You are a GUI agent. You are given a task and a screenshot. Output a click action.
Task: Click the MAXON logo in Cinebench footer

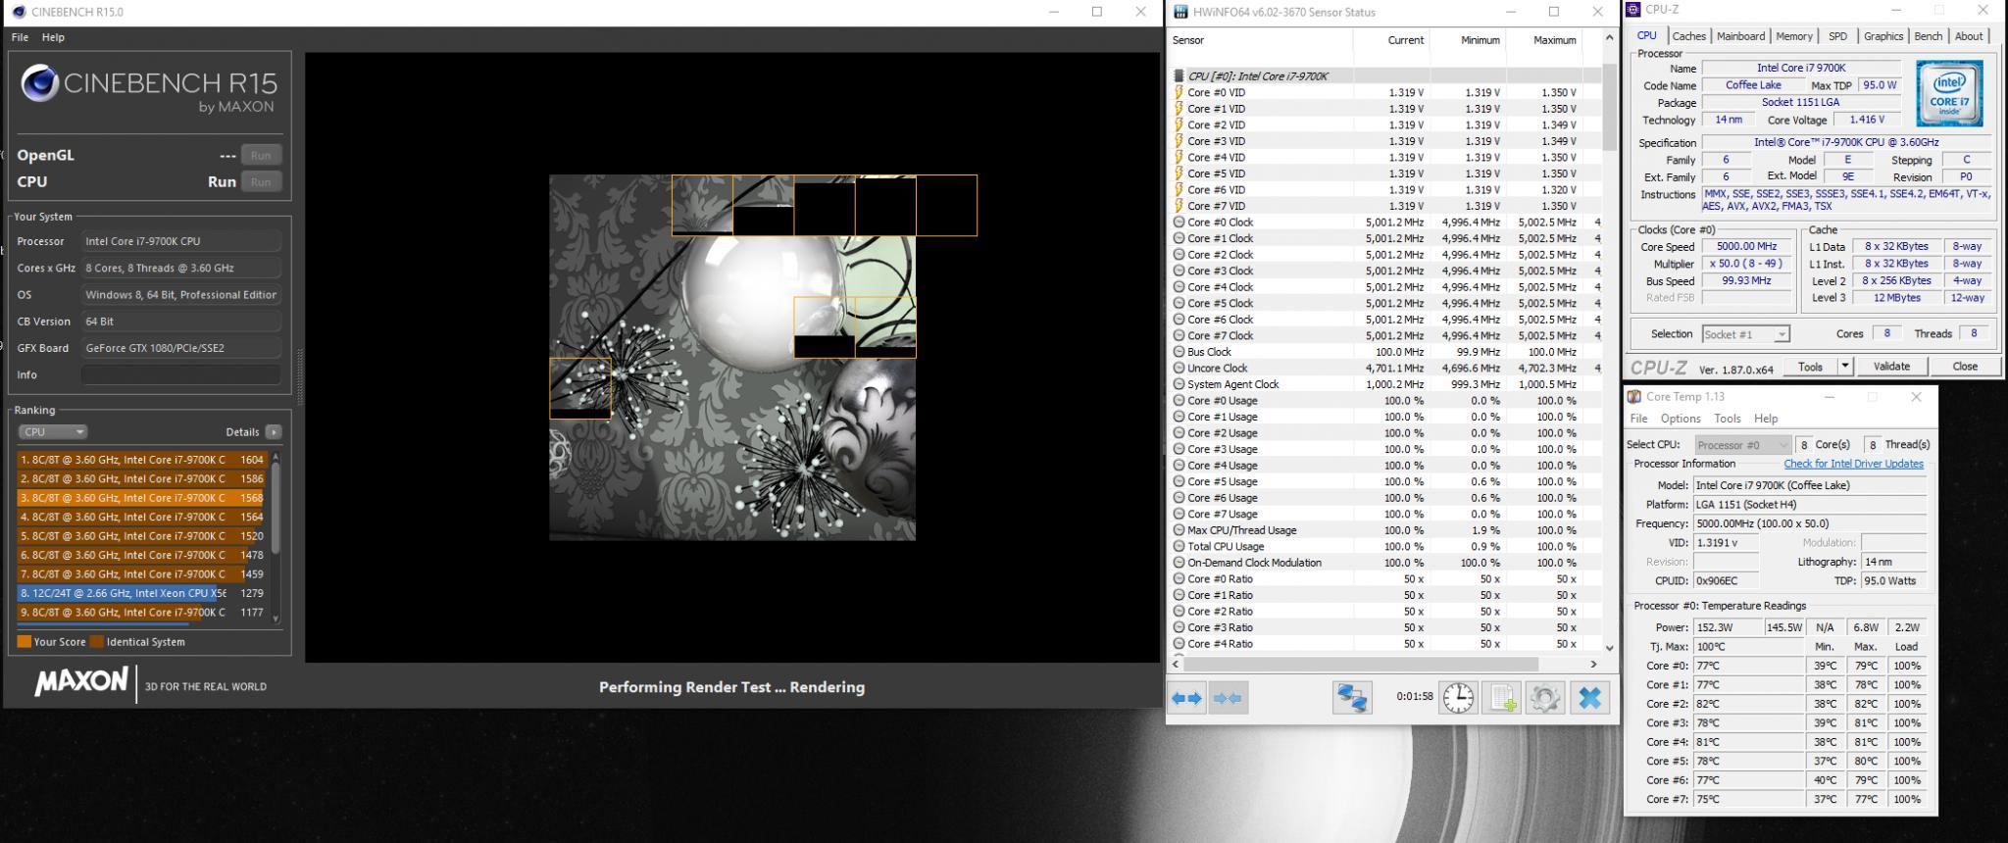[x=81, y=681]
